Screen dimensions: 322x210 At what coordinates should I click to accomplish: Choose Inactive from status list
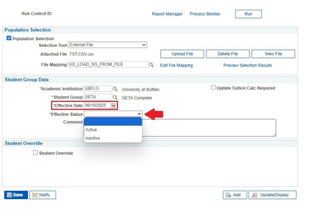click(x=113, y=138)
